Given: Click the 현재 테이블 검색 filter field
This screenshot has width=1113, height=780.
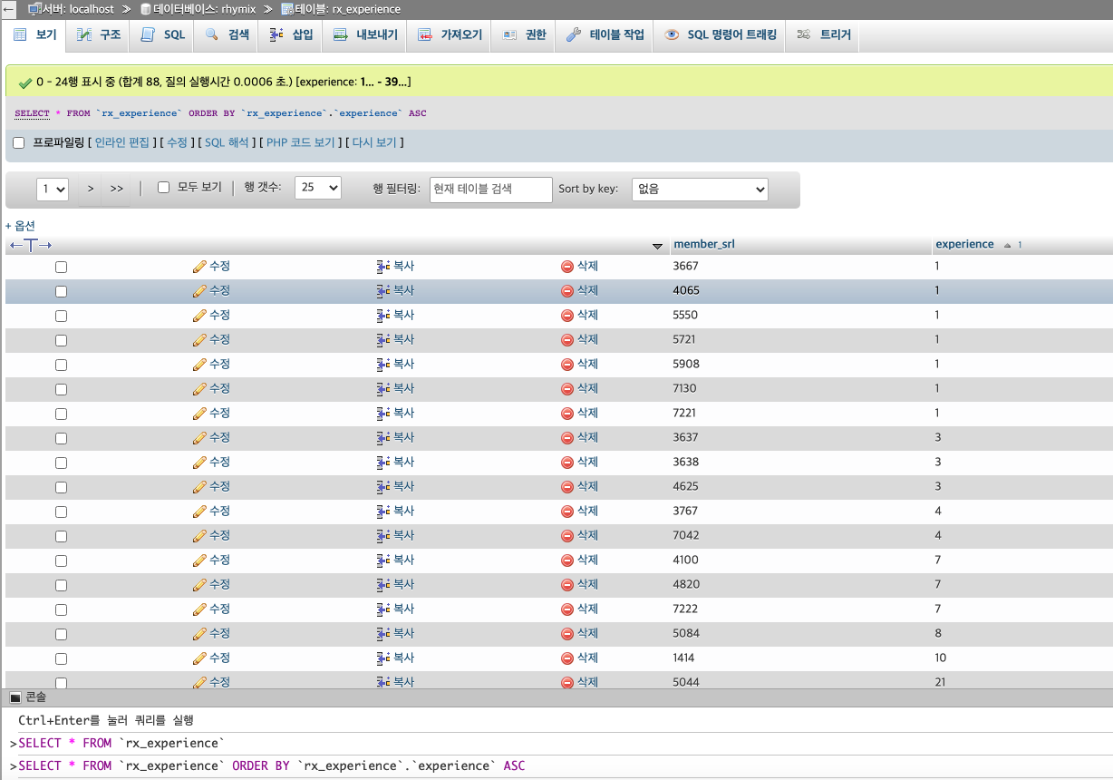Looking at the screenshot, I should click(491, 189).
